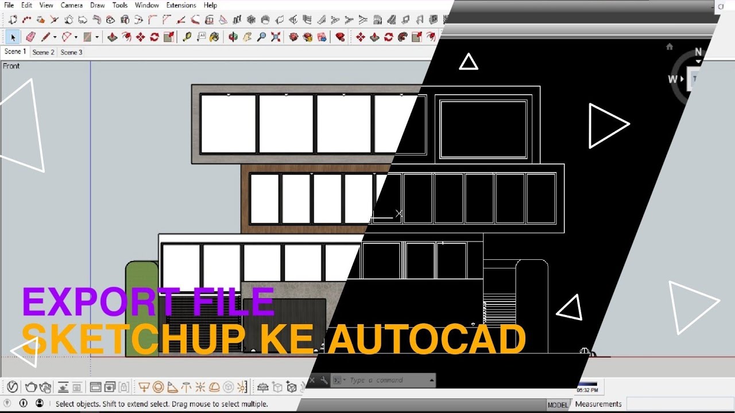Click the Measurements value box

pyautogui.click(x=680, y=404)
